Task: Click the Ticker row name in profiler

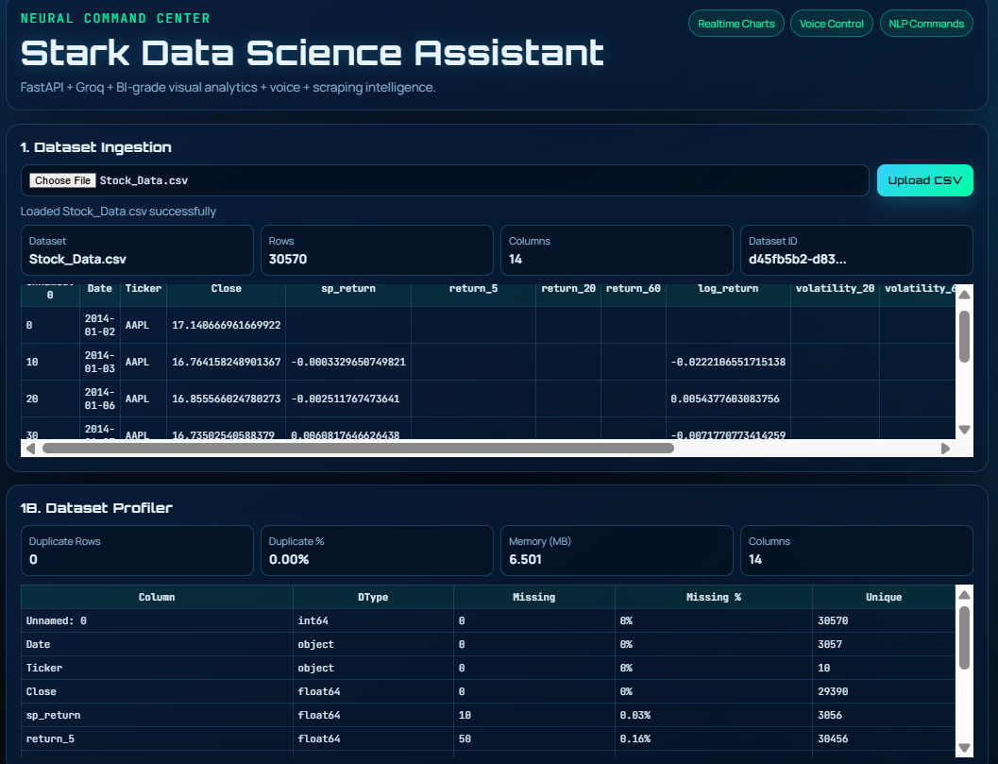Action: point(44,668)
